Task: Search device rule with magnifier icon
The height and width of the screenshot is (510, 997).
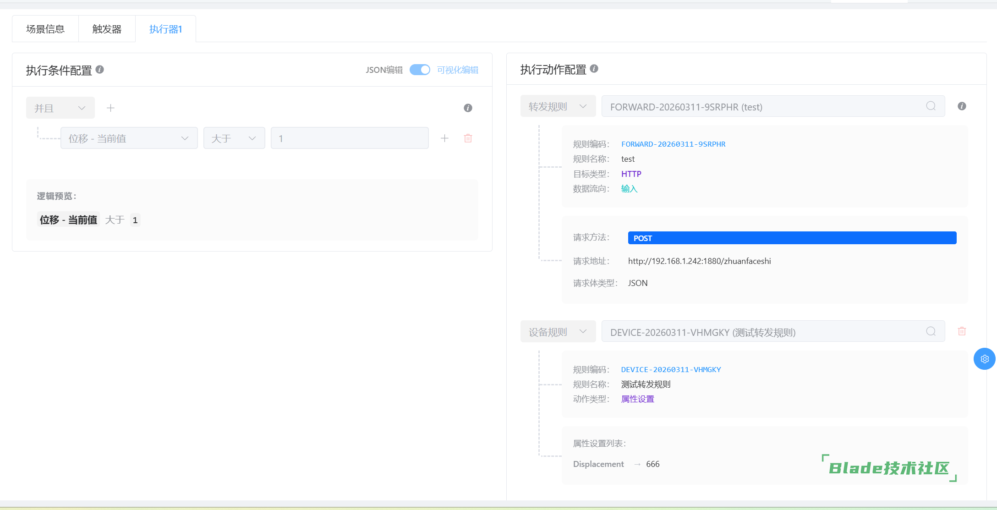Action: tap(931, 332)
